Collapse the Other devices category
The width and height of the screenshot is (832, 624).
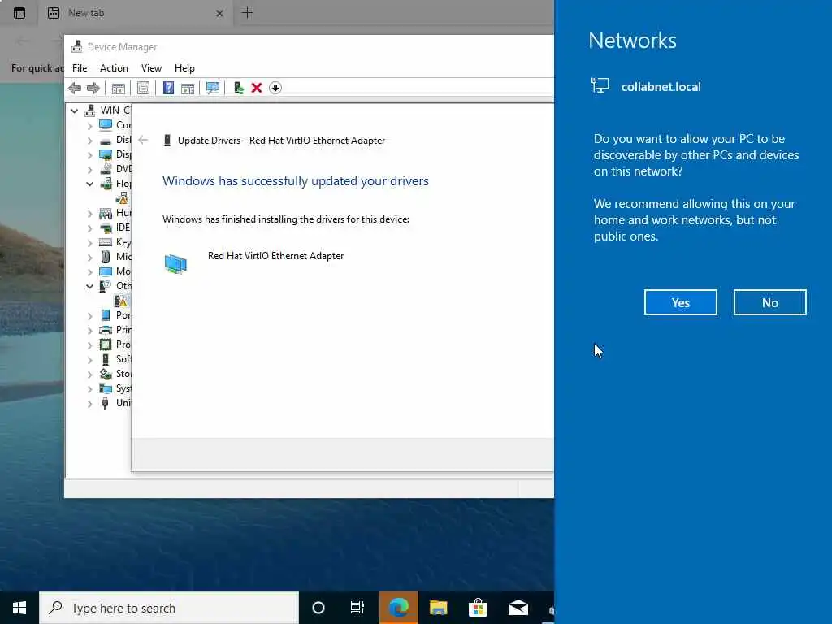click(x=89, y=286)
